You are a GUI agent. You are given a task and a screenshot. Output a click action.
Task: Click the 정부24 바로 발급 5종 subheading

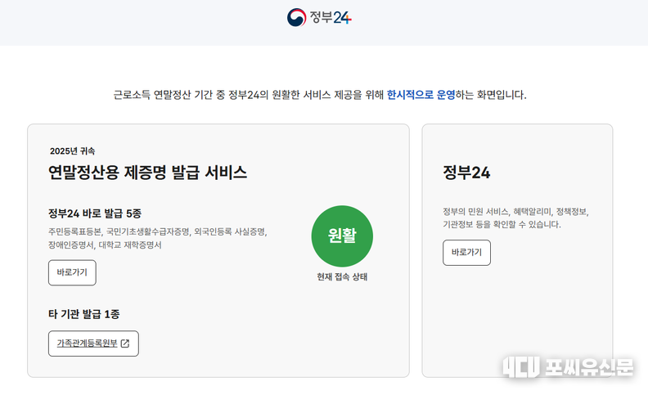(x=95, y=213)
